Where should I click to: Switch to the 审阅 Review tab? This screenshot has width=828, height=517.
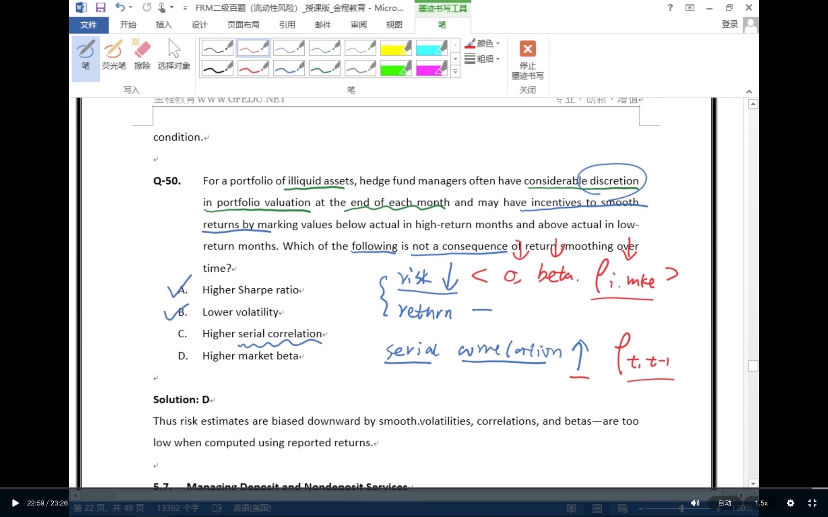coord(359,25)
